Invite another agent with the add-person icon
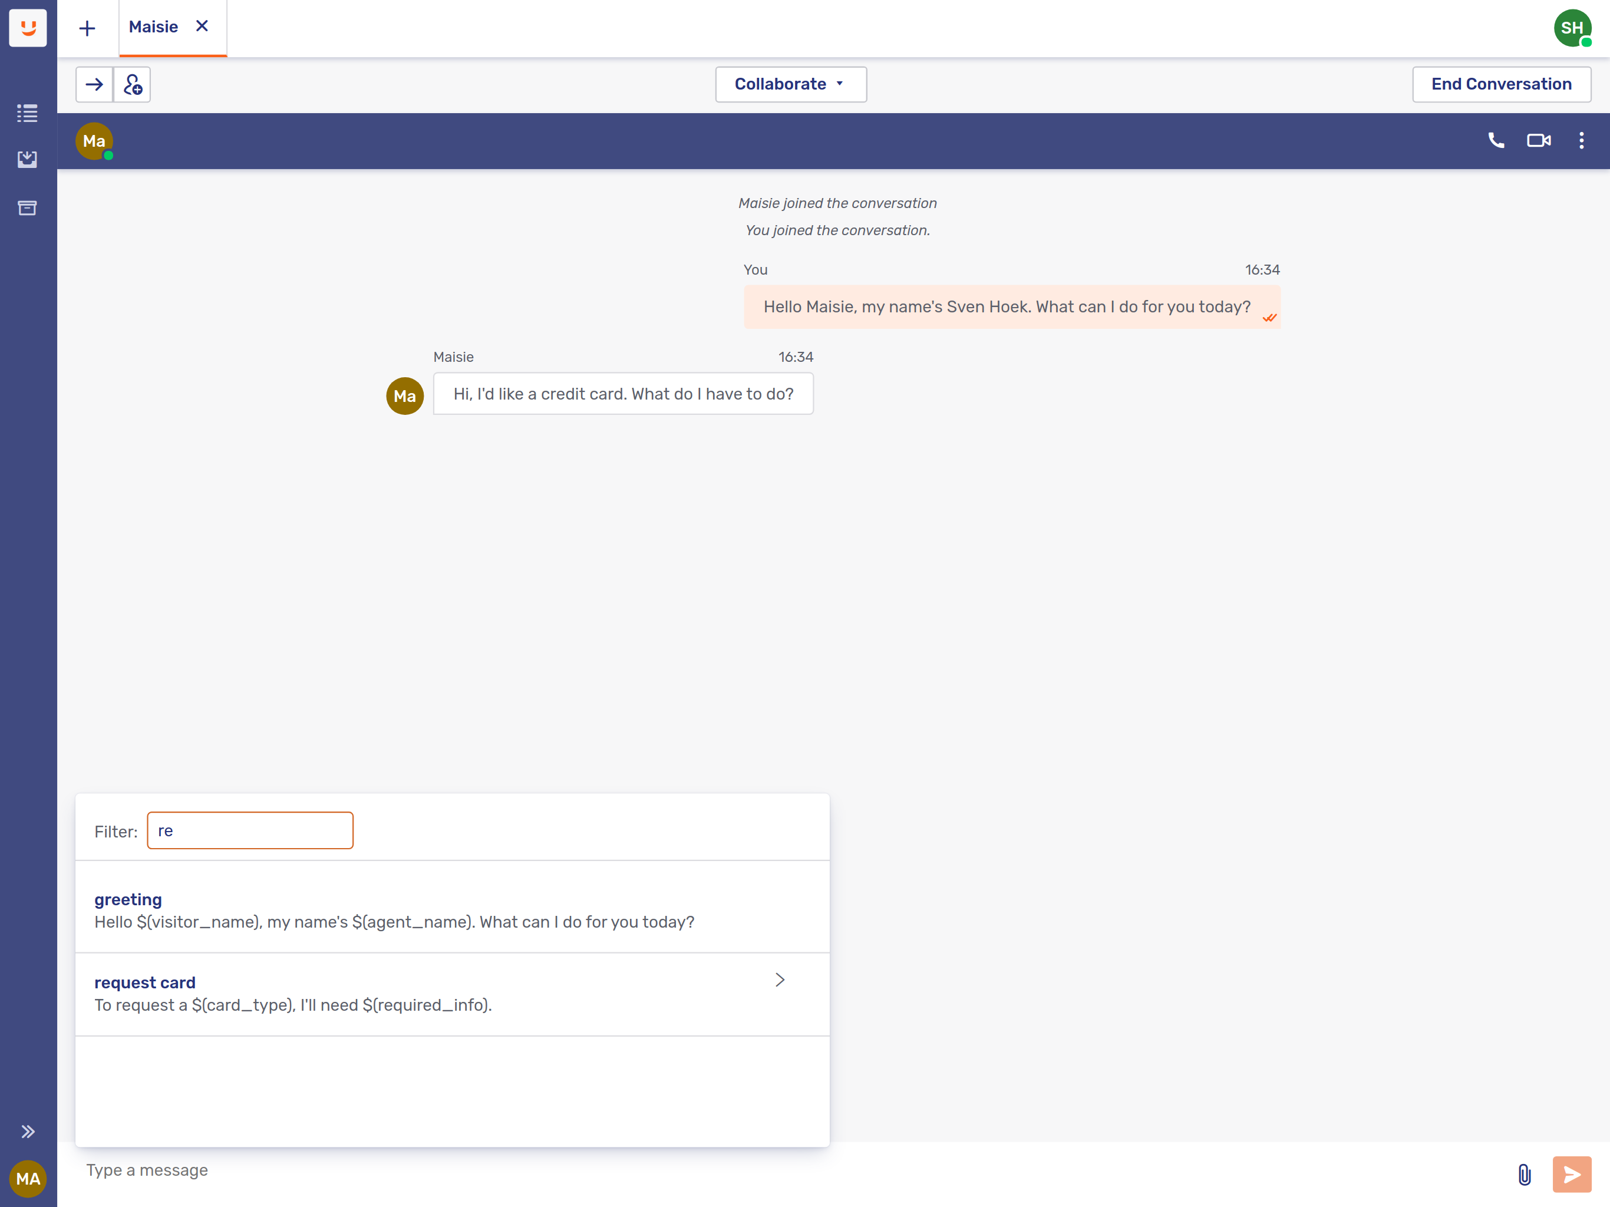 click(x=133, y=84)
